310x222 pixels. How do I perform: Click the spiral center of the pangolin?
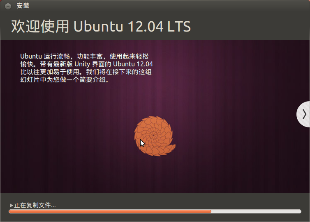coord(154,135)
